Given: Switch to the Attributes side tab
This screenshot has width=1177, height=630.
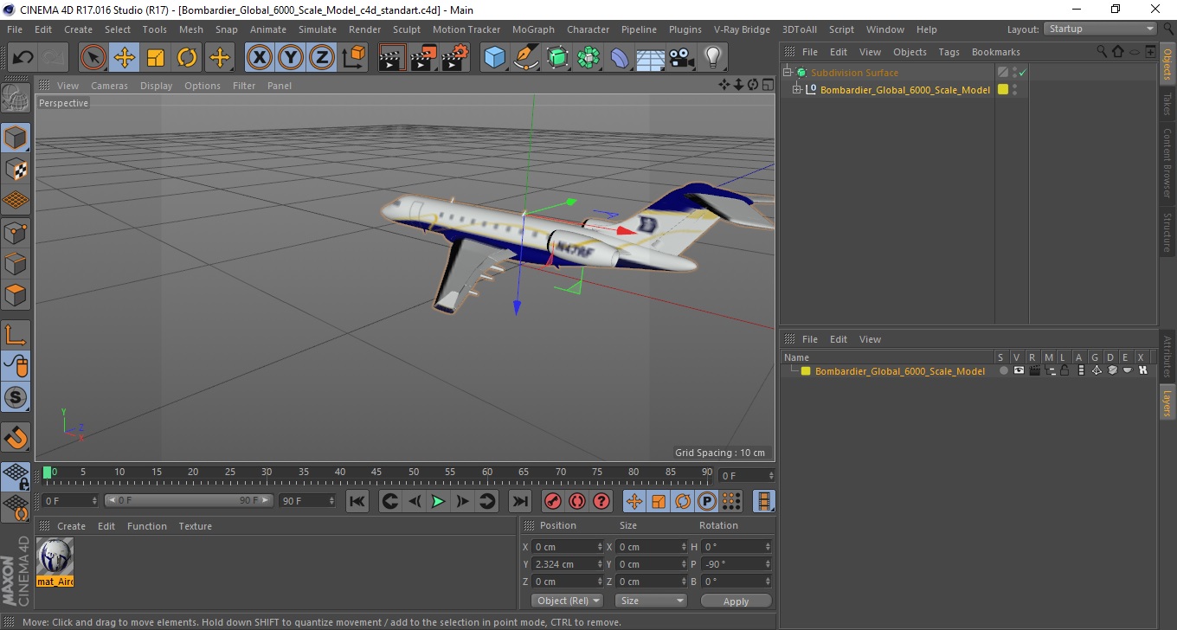Looking at the screenshot, I should (1167, 357).
